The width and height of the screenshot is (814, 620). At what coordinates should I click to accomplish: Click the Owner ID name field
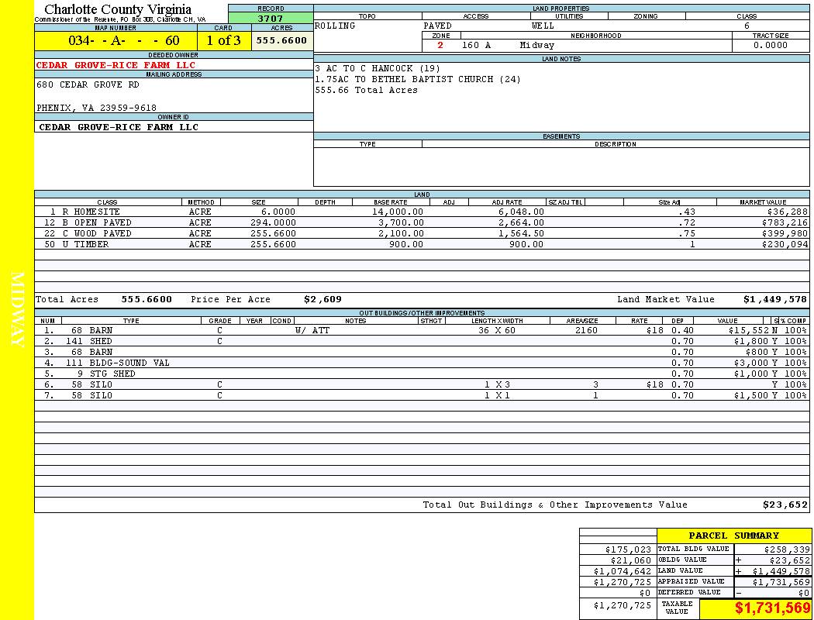click(x=119, y=127)
